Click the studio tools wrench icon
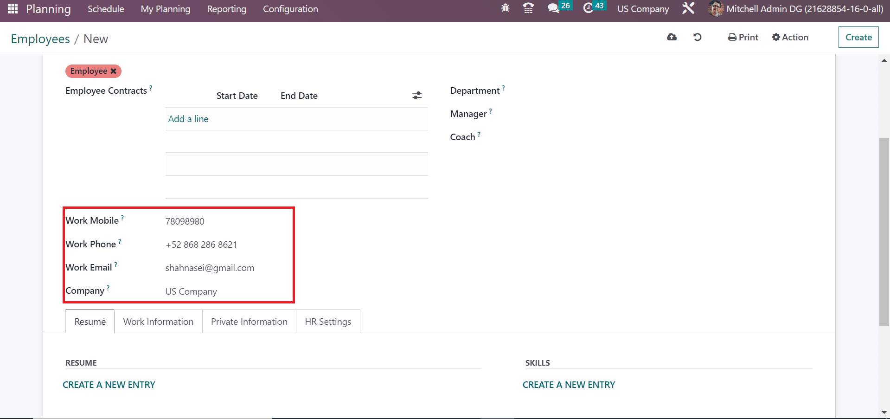 coord(688,8)
